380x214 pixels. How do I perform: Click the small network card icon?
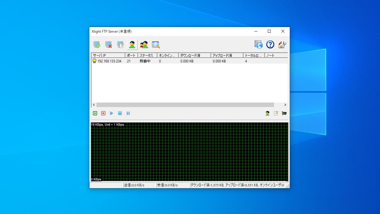pos(284,113)
